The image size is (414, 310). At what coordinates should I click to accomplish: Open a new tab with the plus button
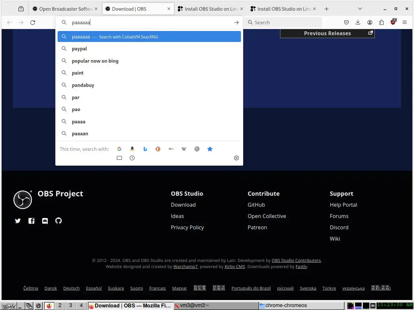[326, 9]
